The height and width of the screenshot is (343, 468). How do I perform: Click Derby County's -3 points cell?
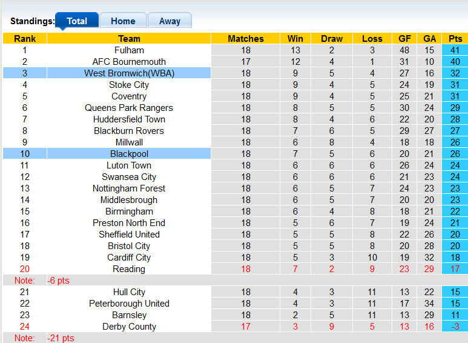455,327
